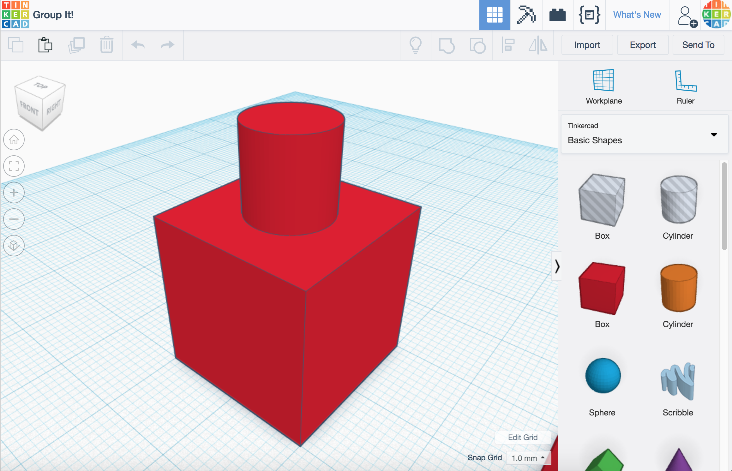Click the shapes panel scrollbar
Viewport: 732px width, 471px height.
724,206
